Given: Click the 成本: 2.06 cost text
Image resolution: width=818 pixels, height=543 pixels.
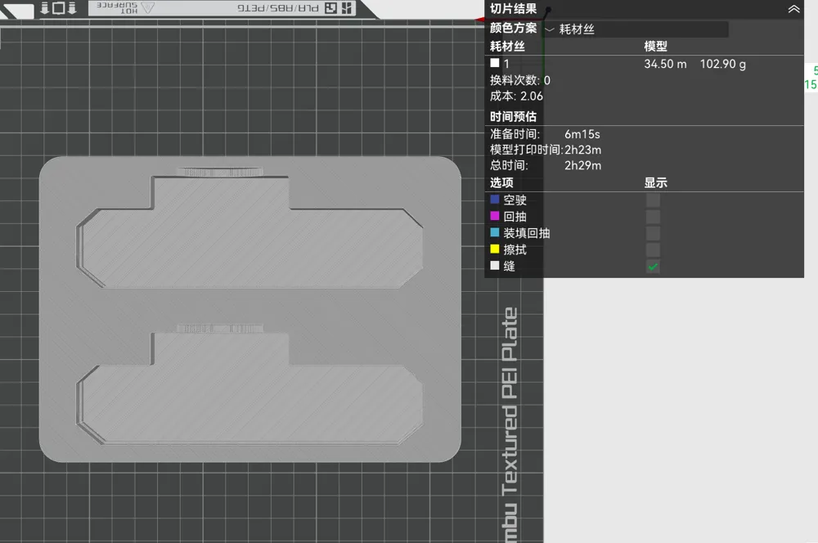Looking at the screenshot, I should 516,96.
